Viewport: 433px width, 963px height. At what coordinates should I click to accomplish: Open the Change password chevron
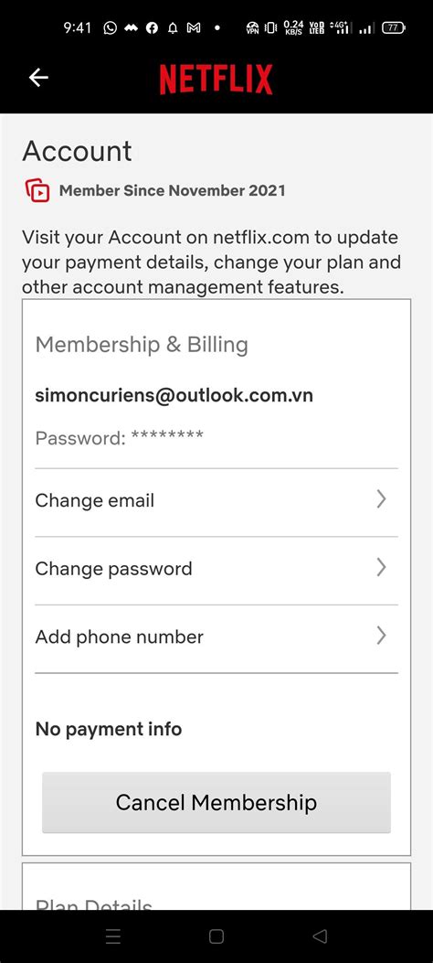tap(382, 568)
